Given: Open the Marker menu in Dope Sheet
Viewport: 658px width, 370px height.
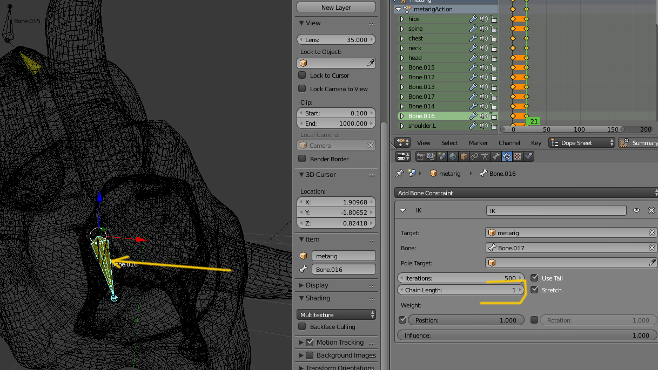Looking at the screenshot, I should coord(478,143).
